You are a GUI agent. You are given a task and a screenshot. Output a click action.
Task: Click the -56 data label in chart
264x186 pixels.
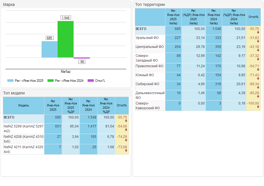pyautogui.click(x=82, y=62)
